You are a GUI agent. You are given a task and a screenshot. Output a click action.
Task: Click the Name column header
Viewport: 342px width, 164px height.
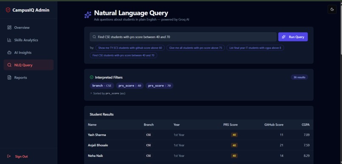click(92, 125)
